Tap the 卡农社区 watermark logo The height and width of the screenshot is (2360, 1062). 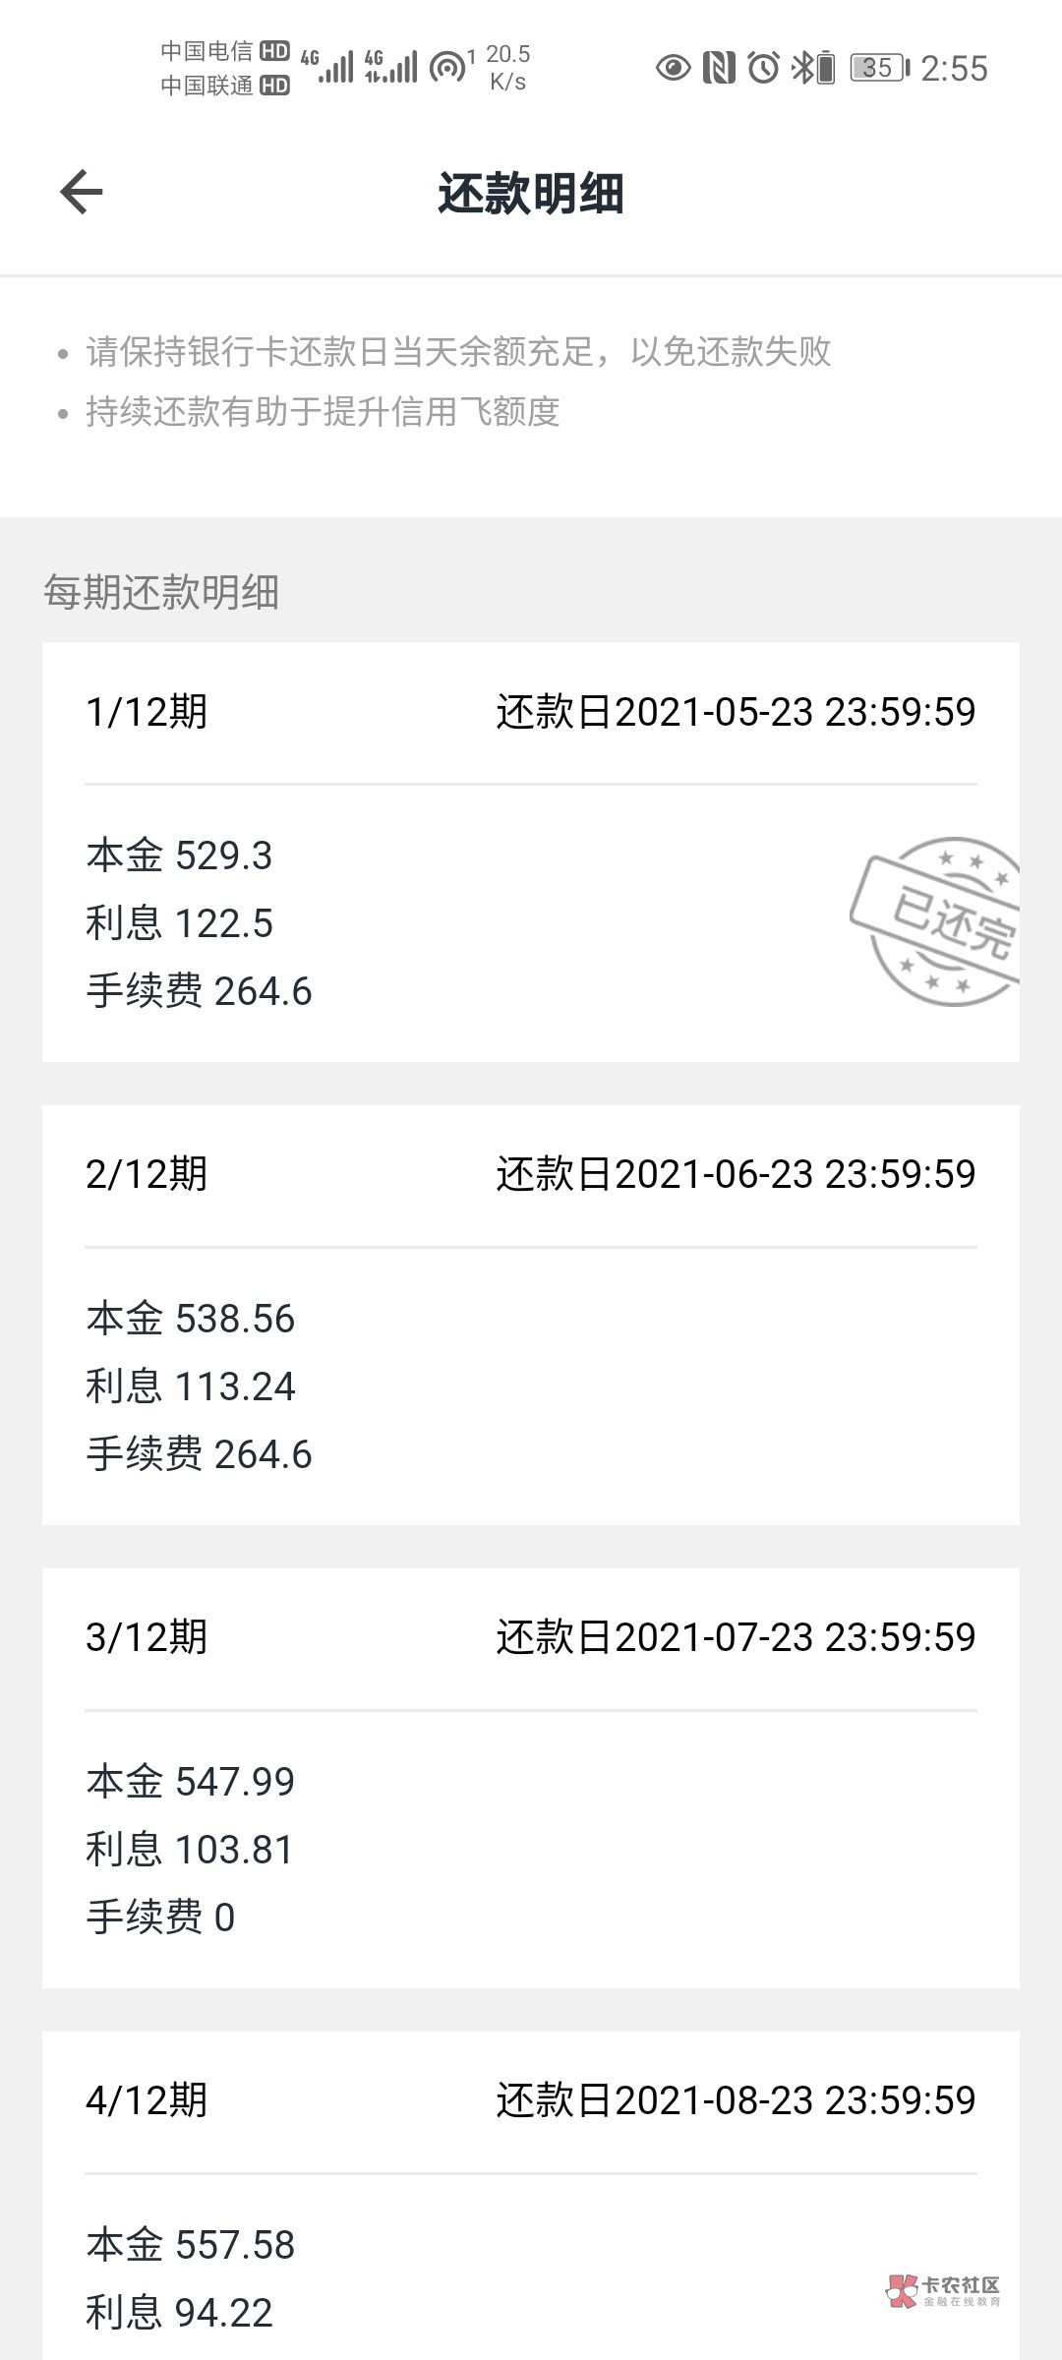tap(944, 2290)
